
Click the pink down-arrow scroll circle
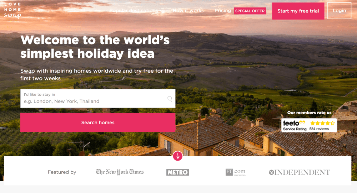coord(177,156)
